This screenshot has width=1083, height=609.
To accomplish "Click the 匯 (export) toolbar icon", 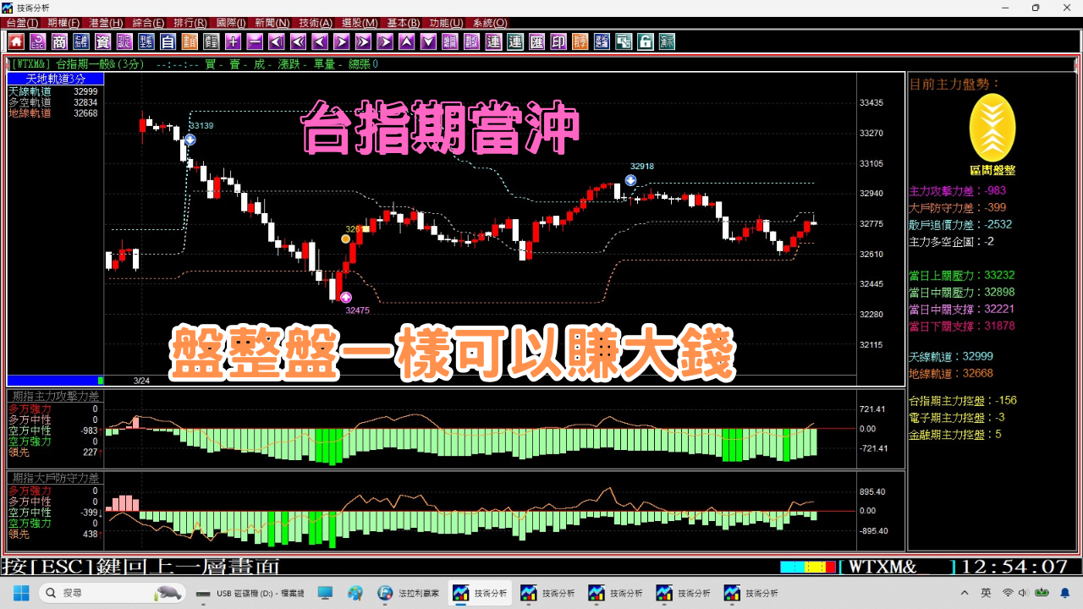I will click(x=535, y=41).
